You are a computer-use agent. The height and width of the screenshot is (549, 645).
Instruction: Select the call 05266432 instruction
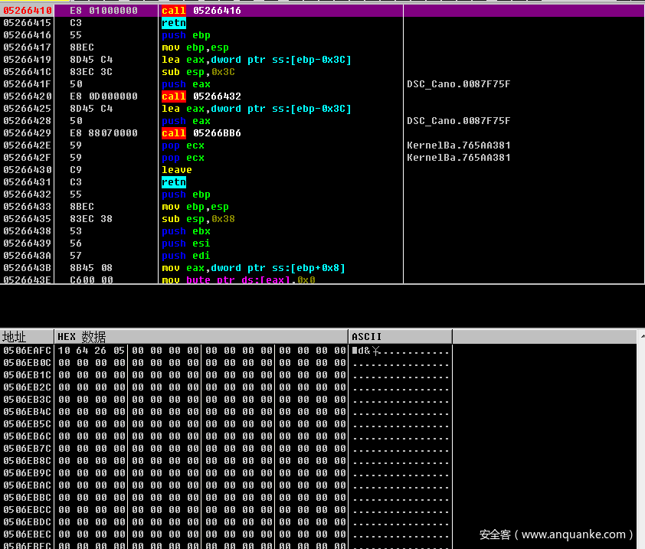tap(201, 96)
